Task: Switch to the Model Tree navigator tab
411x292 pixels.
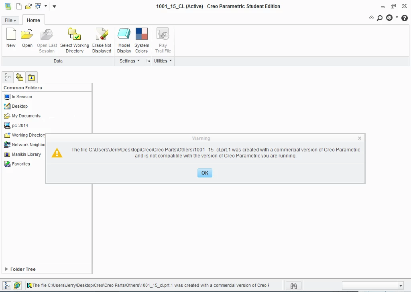Action: click(x=8, y=77)
